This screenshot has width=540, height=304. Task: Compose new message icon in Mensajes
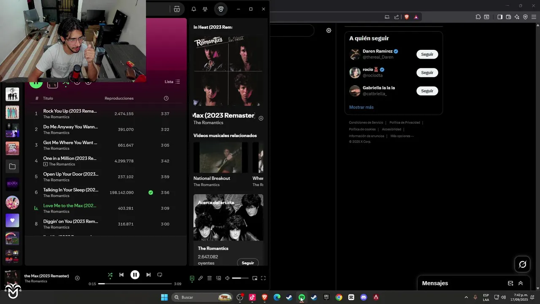point(510,283)
